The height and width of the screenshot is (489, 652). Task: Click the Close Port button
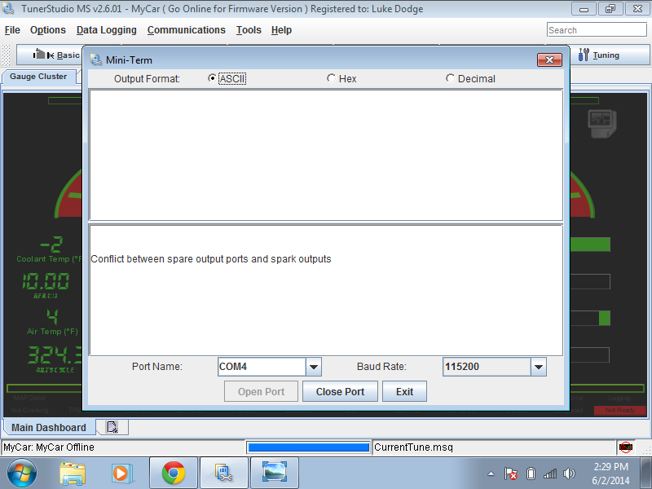[340, 391]
